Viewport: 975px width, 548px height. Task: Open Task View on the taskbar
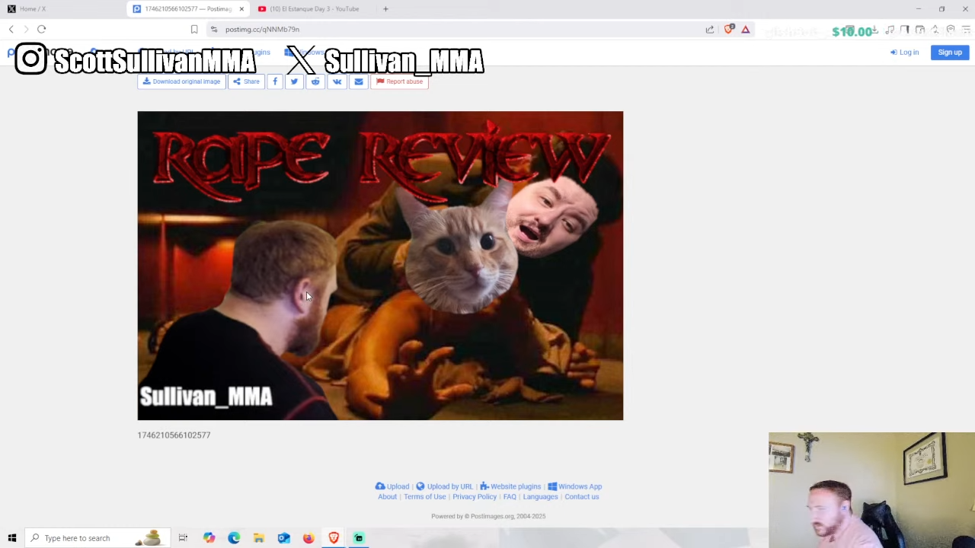183,538
